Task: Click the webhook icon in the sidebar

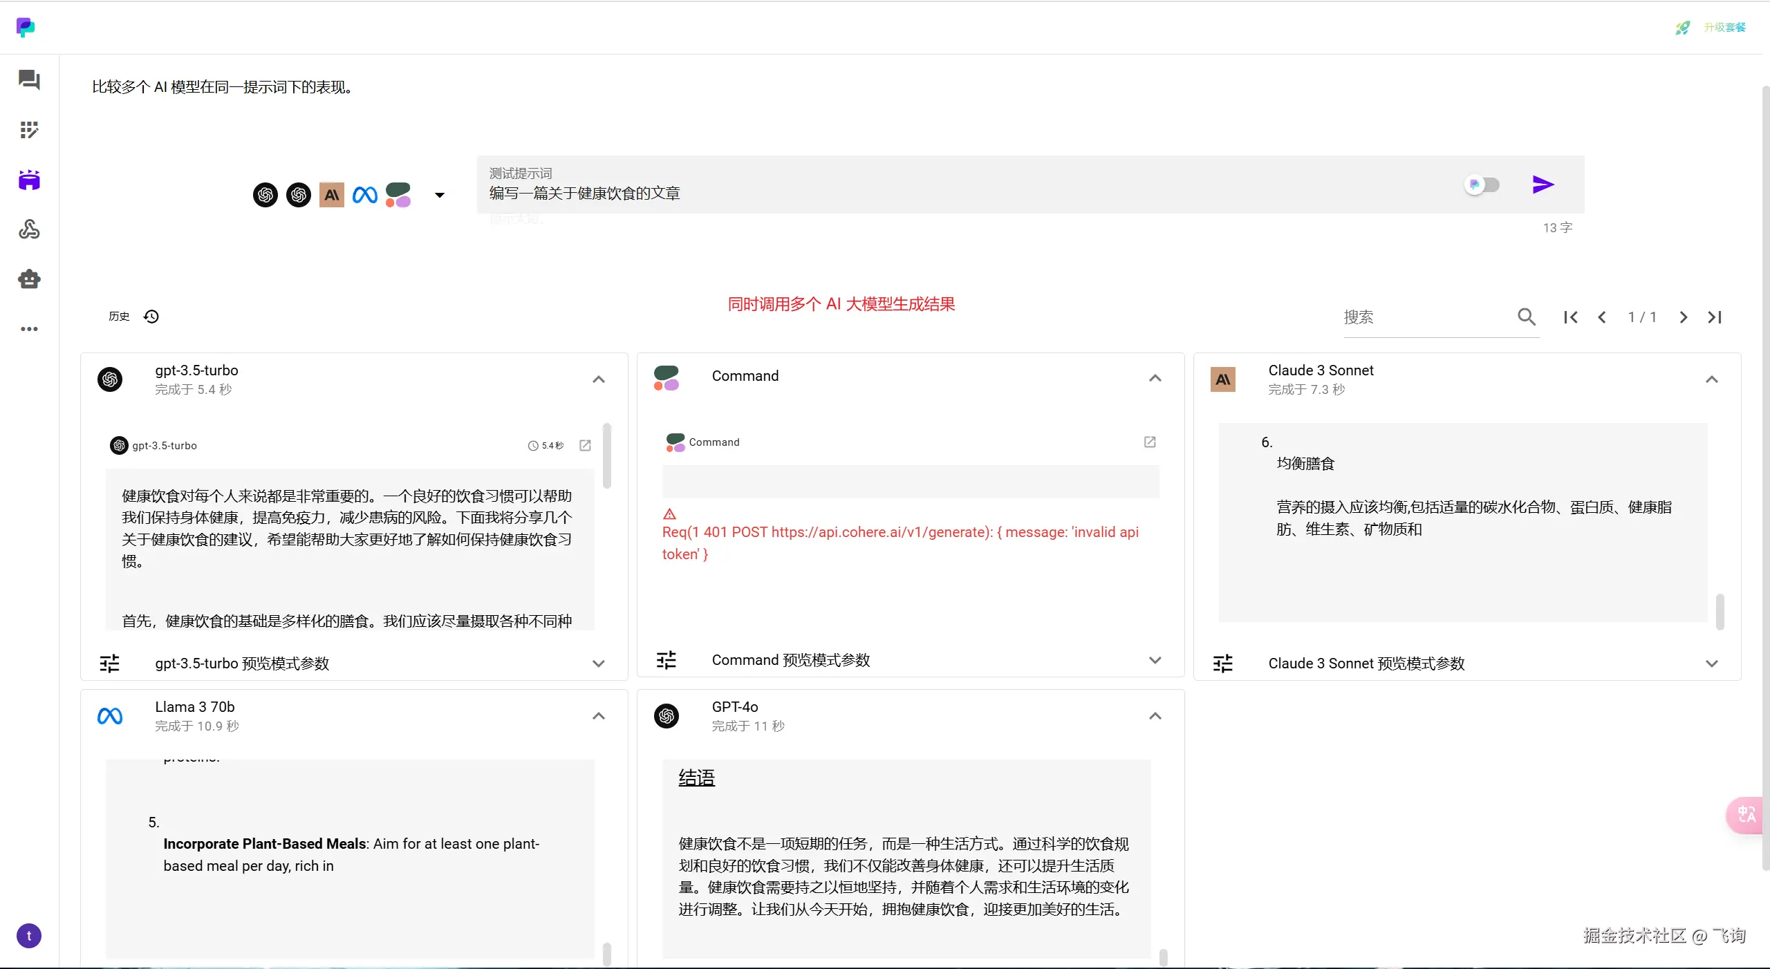Action: point(29,229)
